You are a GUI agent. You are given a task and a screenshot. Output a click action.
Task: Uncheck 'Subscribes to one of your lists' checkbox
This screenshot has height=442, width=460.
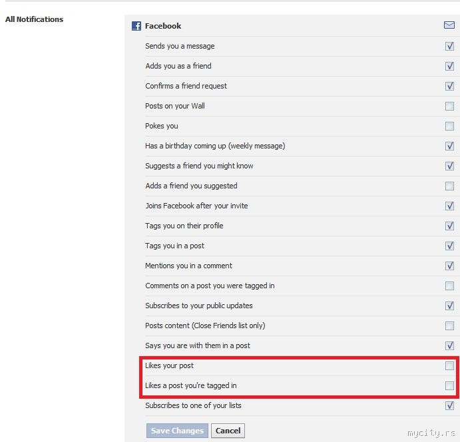(449, 405)
